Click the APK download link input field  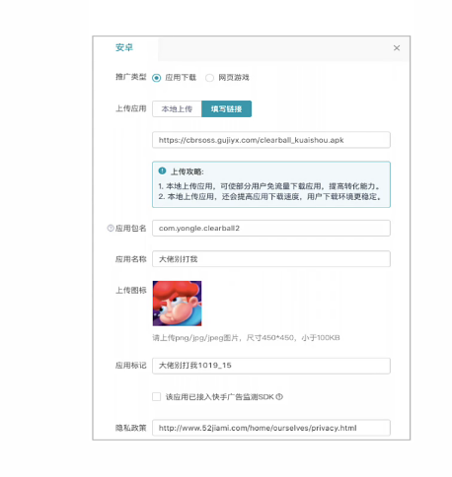[271, 140]
